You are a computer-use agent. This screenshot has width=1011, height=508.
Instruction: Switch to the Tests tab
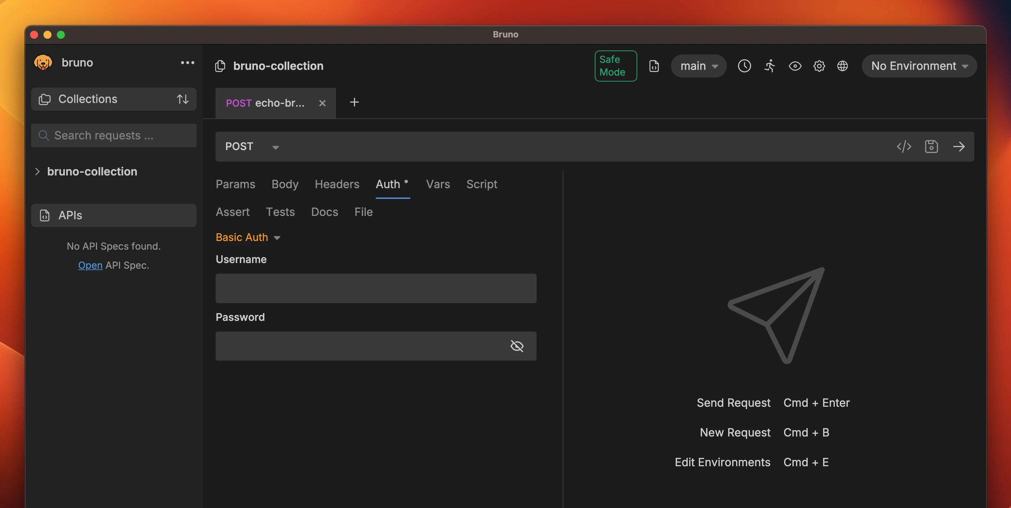[280, 212]
